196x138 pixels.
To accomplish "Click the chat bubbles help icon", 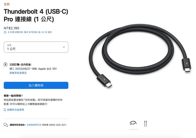I will pyautogui.click(x=6, y=125).
